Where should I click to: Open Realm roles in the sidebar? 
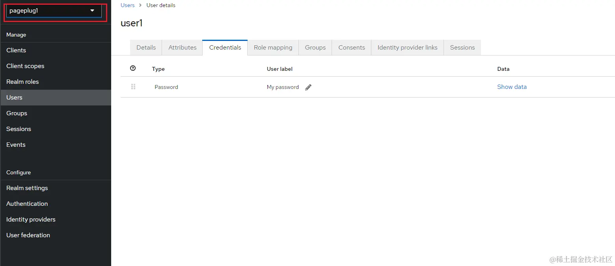click(56, 82)
